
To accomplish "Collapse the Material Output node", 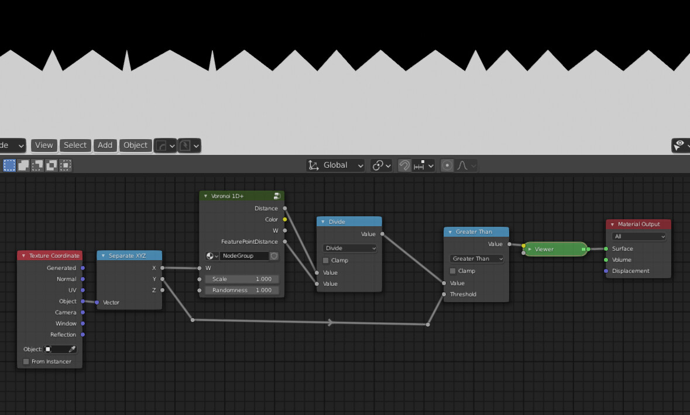I will coord(612,224).
